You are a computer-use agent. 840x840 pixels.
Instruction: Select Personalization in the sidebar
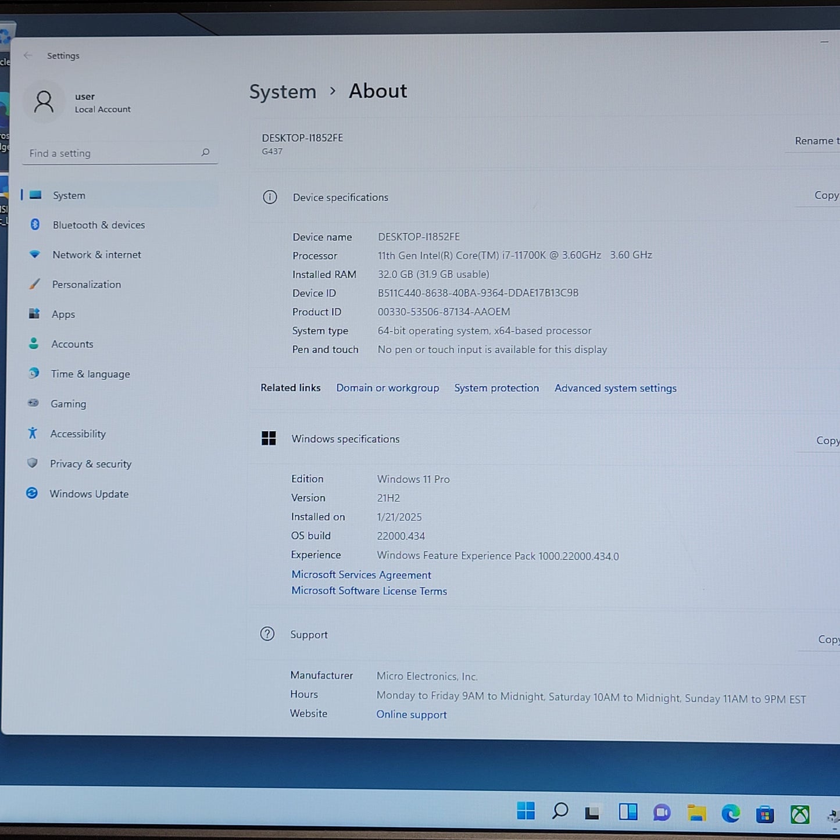point(119,284)
